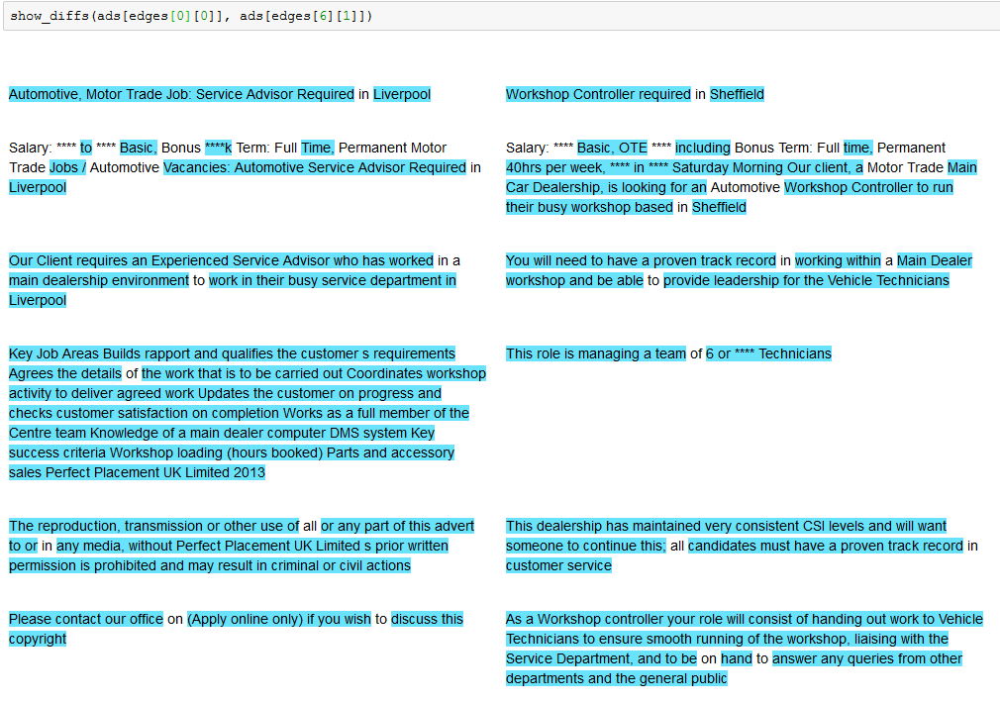Click the 'Service Advisor Required in Liverpool' title

[220, 94]
